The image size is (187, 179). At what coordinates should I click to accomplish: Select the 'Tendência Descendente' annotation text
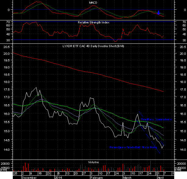pos(156,119)
